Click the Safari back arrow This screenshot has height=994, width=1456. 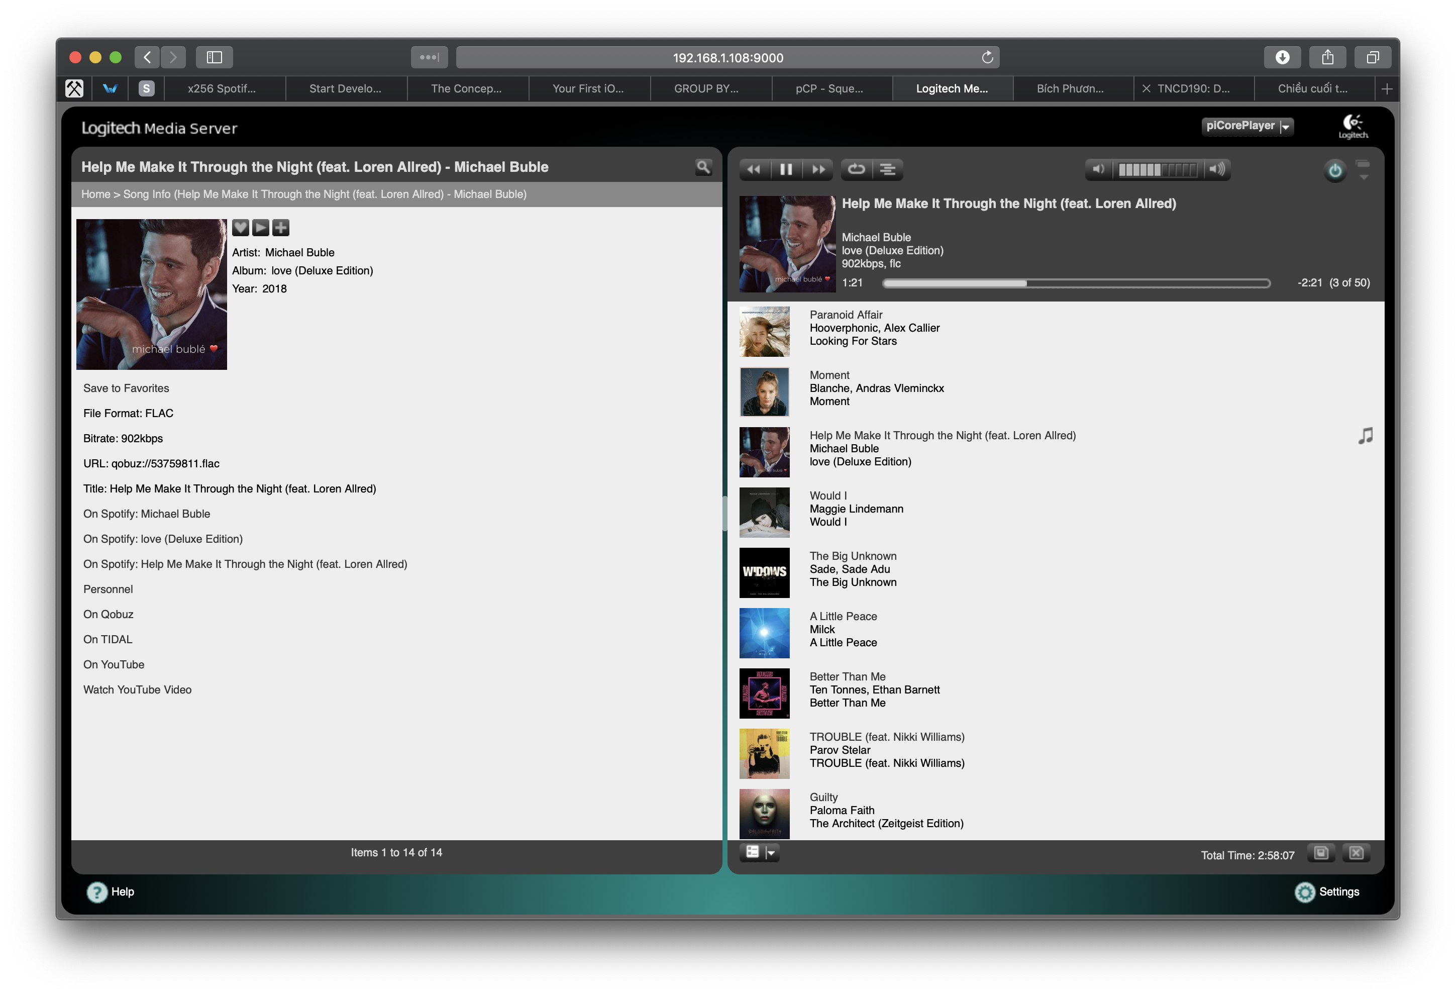click(x=147, y=58)
